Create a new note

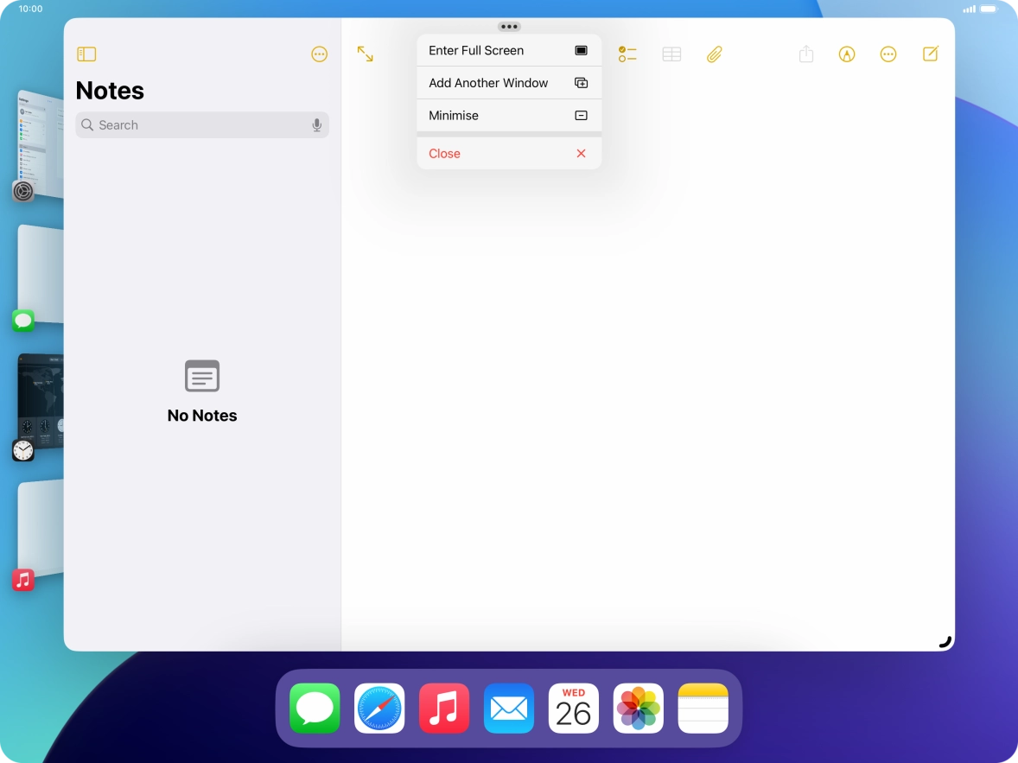(x=930, y=54)
